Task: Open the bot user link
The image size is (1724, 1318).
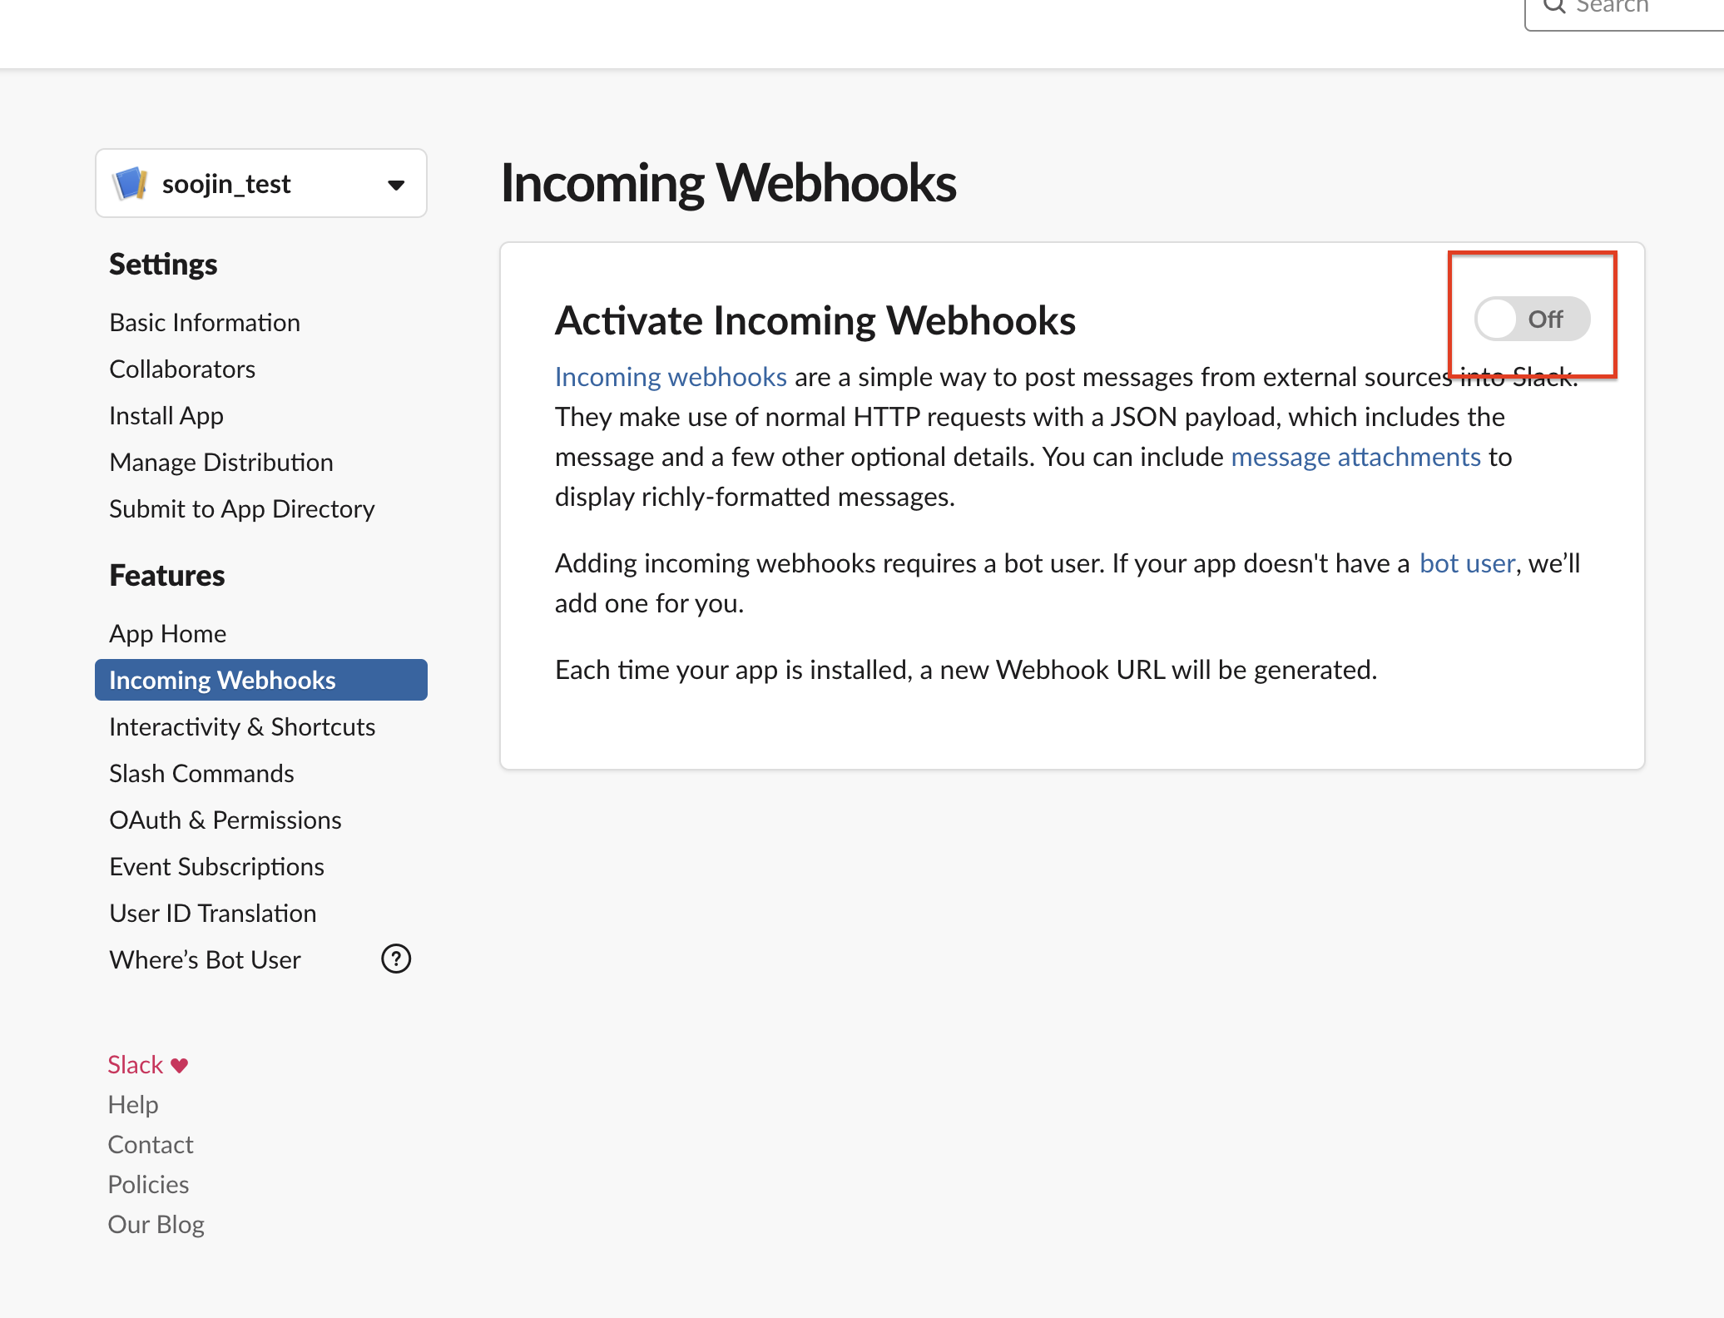Action: (x=1467, y=563)
